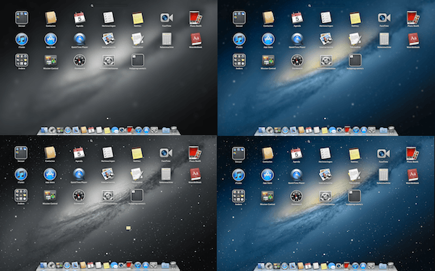Open Finder in the top-left panel's Dock

(x=44, y=130)
